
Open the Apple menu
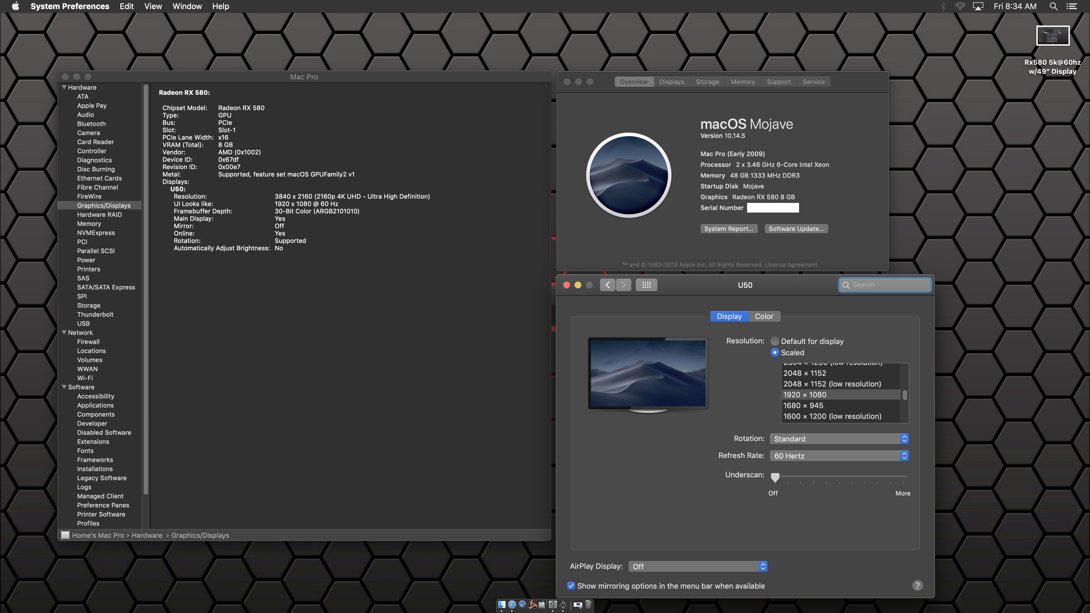pyautogui.click(x=15, y=6)
